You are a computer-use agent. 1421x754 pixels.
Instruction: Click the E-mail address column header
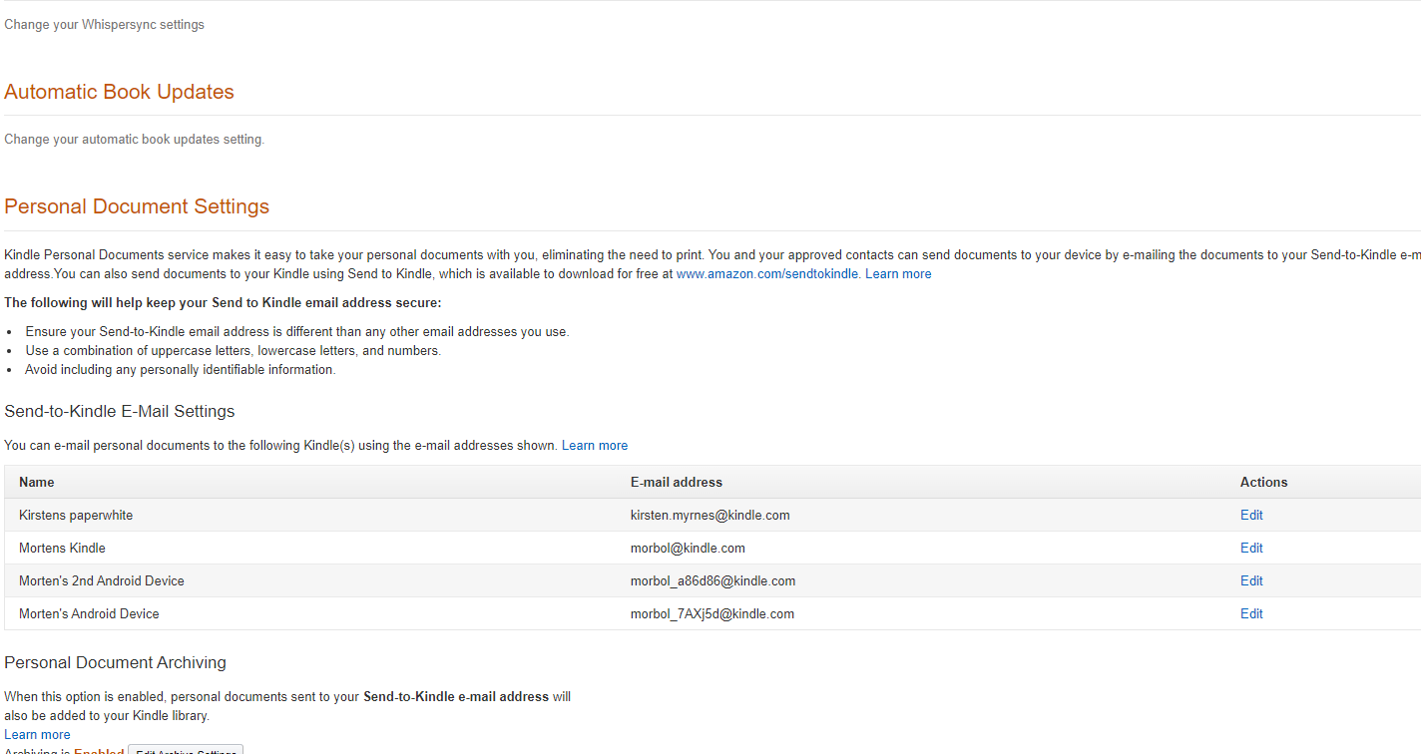coord(676,482)
